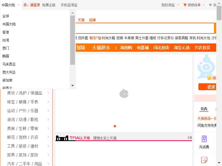
Task: Expand the 游戏 / 动漫 / 影视 category arrow
Action: (x=48, y=120)
